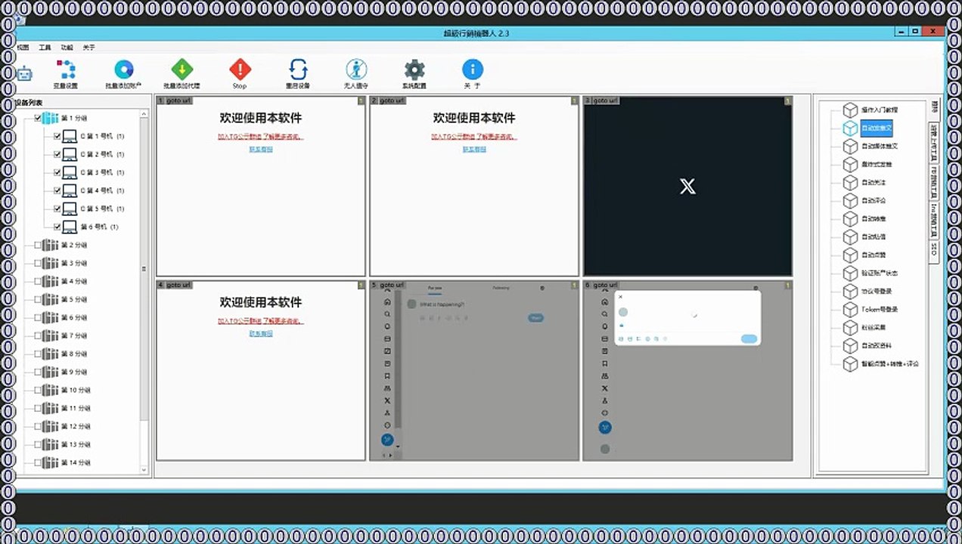The image size is (962, 544).
Task: Uncheck device 第 2 号机 checkbox
Action: pyautogui.click(x=57, y=154)
